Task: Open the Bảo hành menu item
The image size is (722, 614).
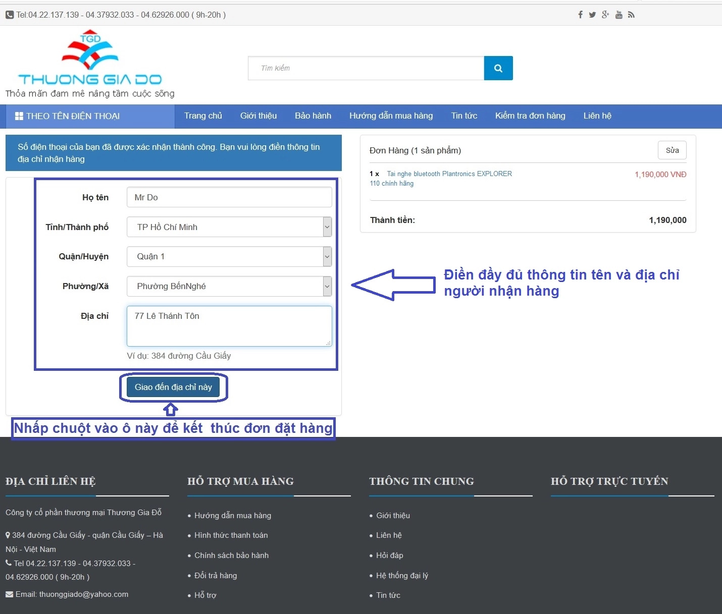Action: (313, 116)
